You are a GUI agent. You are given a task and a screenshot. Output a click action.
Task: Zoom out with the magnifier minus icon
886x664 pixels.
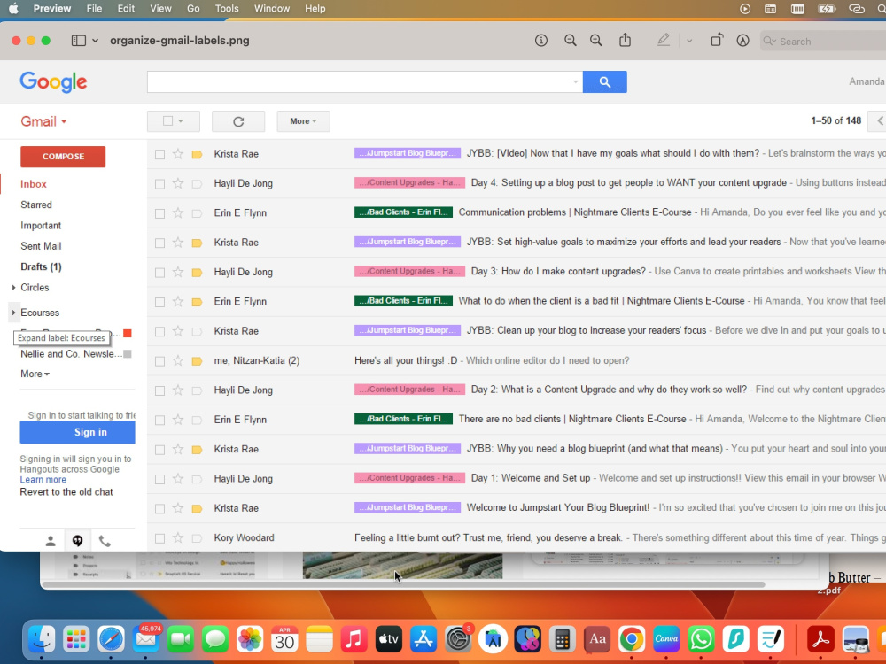click(570, 40)
